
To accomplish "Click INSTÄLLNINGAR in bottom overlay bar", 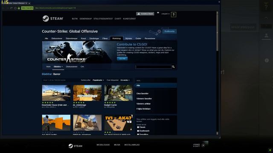I will (x=132, y=145).
